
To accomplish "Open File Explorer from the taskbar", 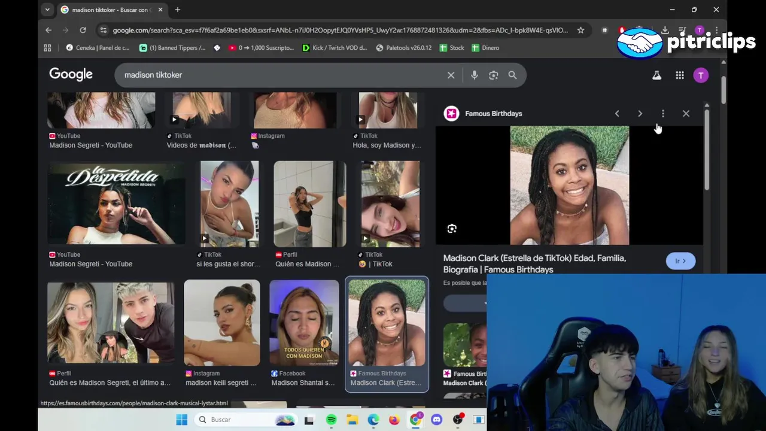I will point(352,420).
